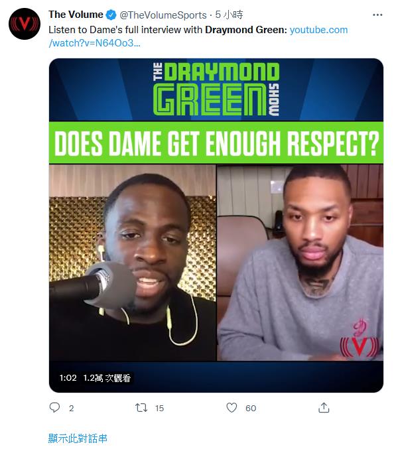Expand the thread via 顯示此對話串
The height and width of the screenshot is (453, 394).
[78, 438]
